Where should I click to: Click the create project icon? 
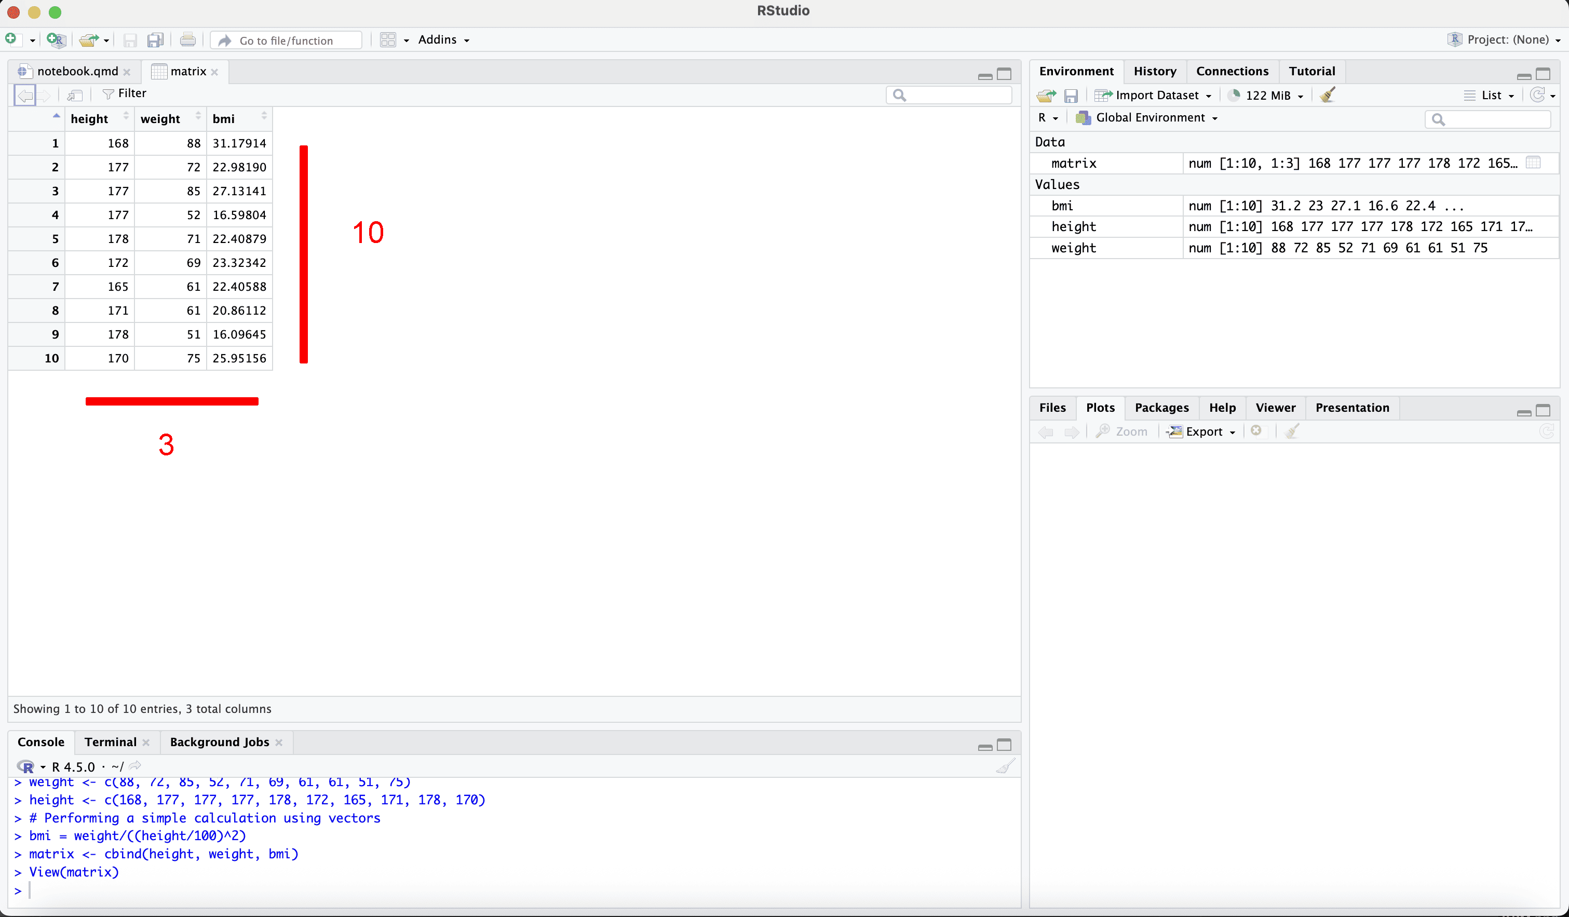click(x=56, y=40)
